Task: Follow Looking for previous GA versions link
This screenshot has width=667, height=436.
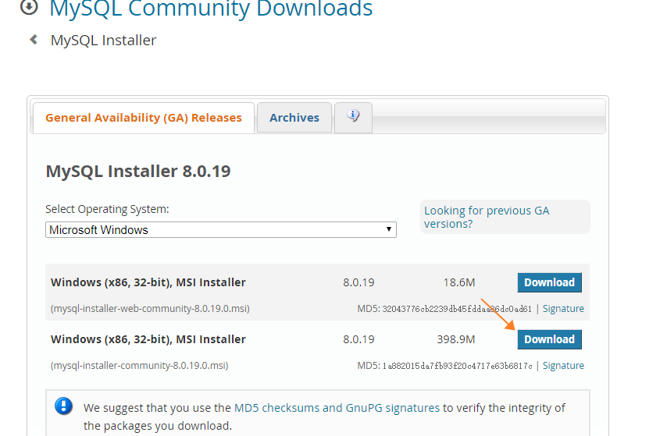Action: point(487,217)
